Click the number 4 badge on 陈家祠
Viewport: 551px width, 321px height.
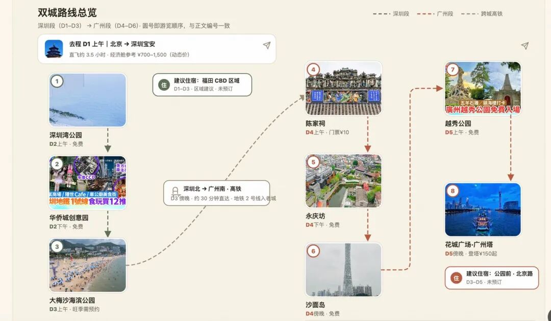click(313, 69)
